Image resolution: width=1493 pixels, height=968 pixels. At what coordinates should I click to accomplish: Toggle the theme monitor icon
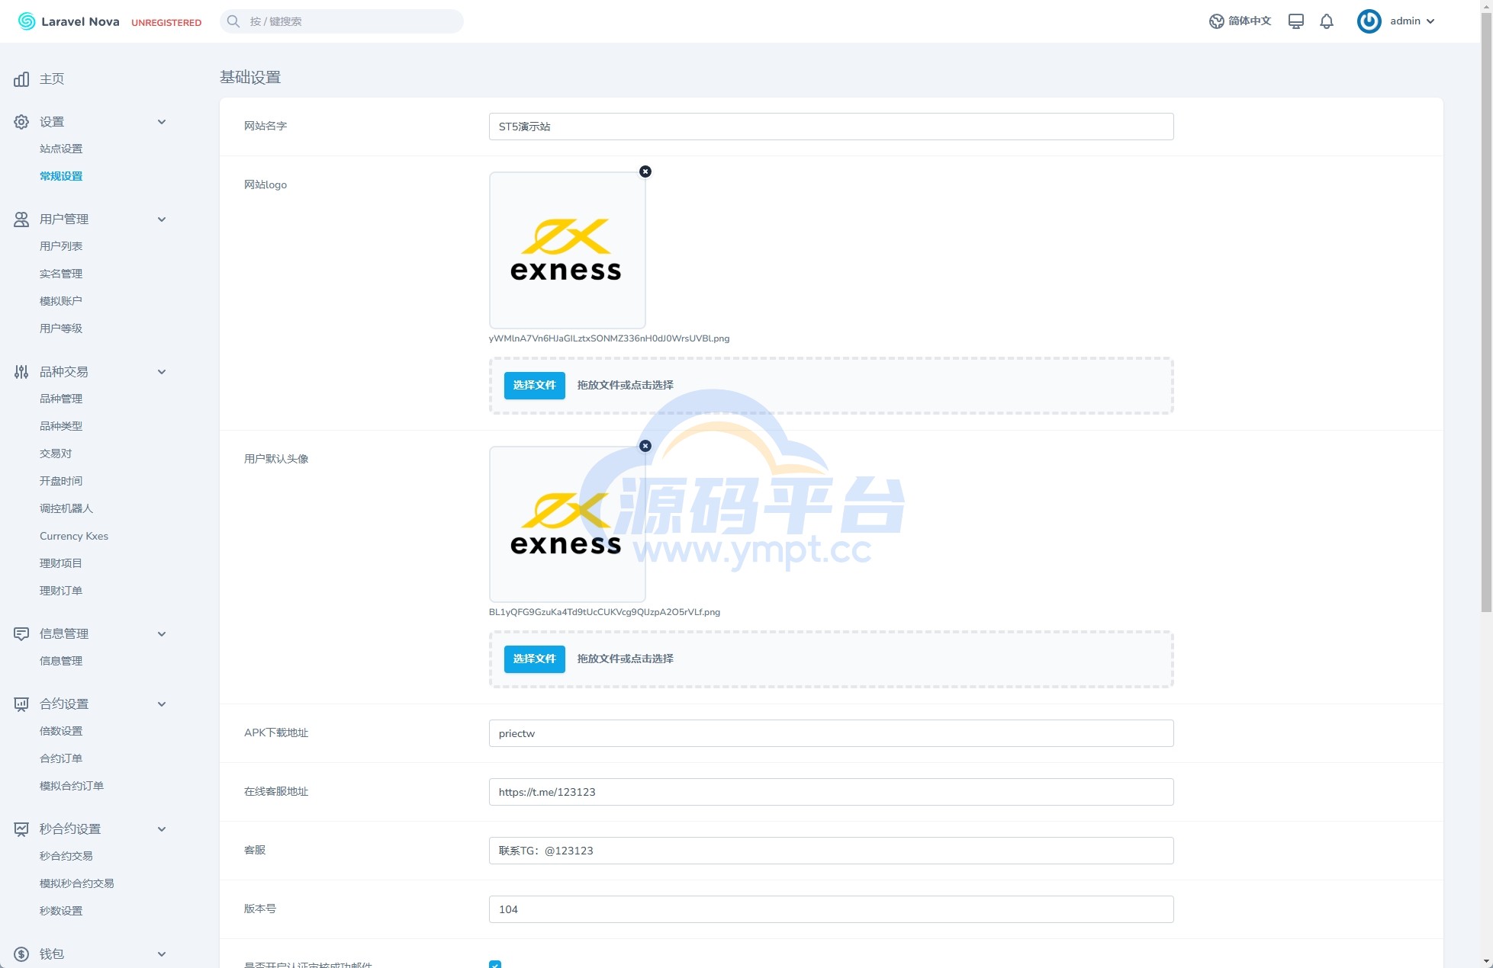[1295, 21]
